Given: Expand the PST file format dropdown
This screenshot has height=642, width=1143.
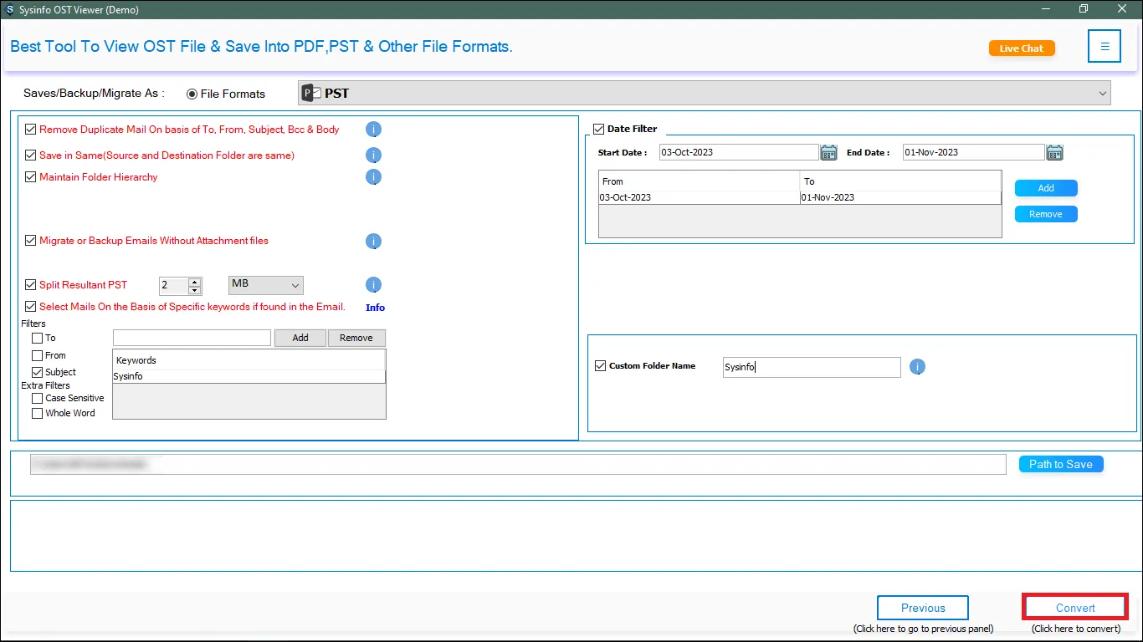Looking at the screenshot, I should pos(1102,94).
